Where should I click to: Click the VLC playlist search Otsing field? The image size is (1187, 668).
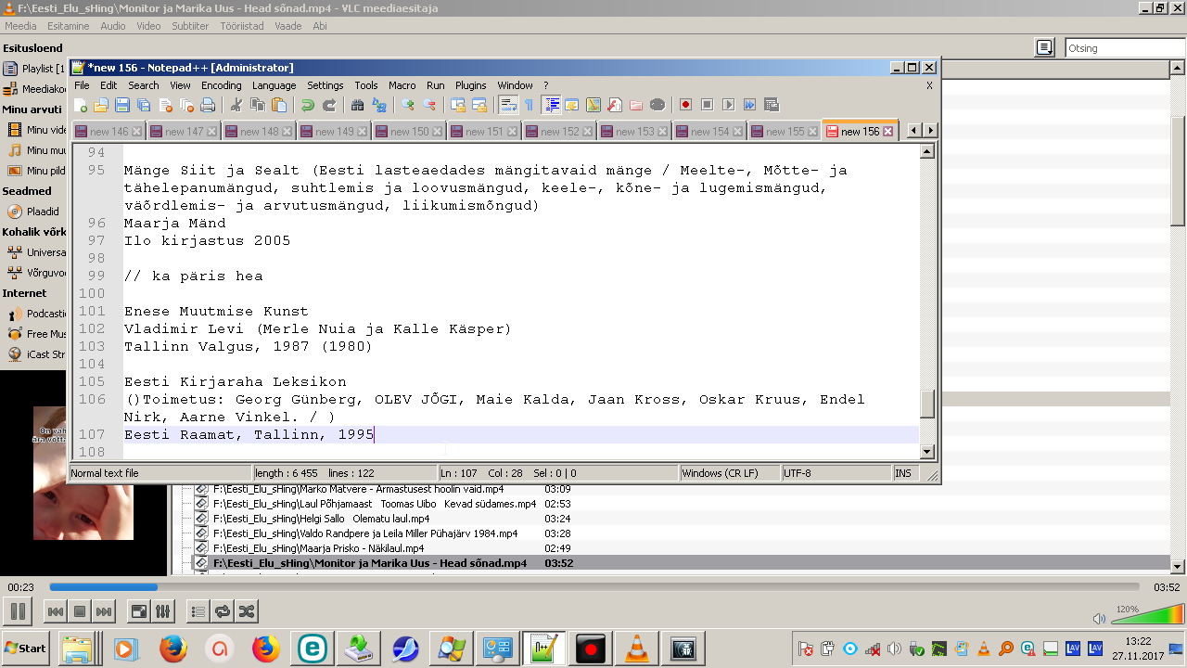1124,48
